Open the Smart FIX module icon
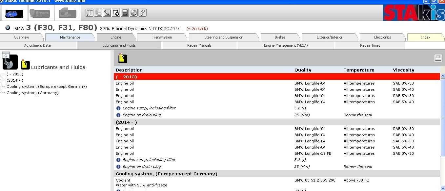Screen dimensions: 445x191 40,13
